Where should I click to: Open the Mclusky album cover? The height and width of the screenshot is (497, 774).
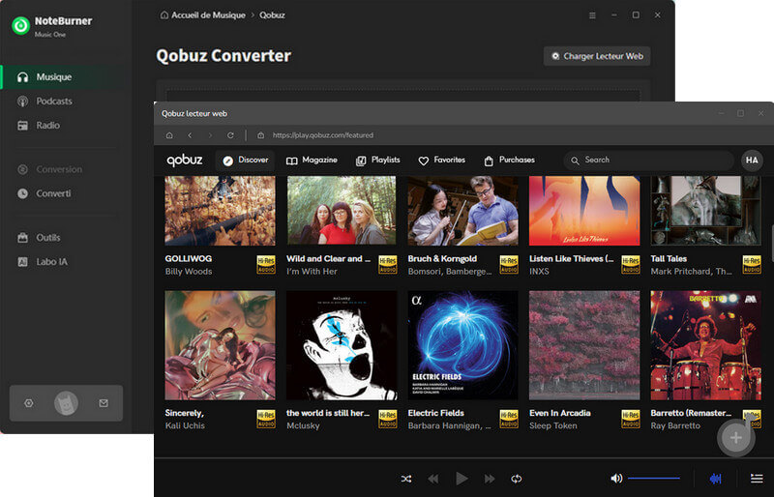(342, 345)
